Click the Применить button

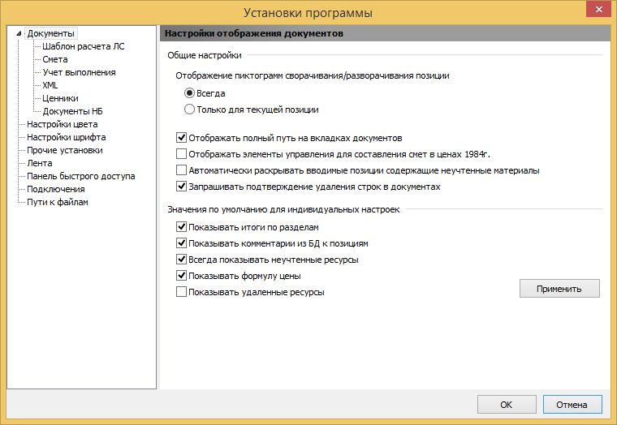click(559, 289)
